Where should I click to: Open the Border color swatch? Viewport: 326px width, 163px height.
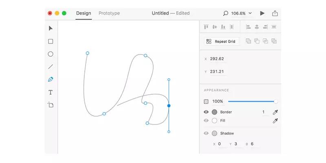coord(215,112)
